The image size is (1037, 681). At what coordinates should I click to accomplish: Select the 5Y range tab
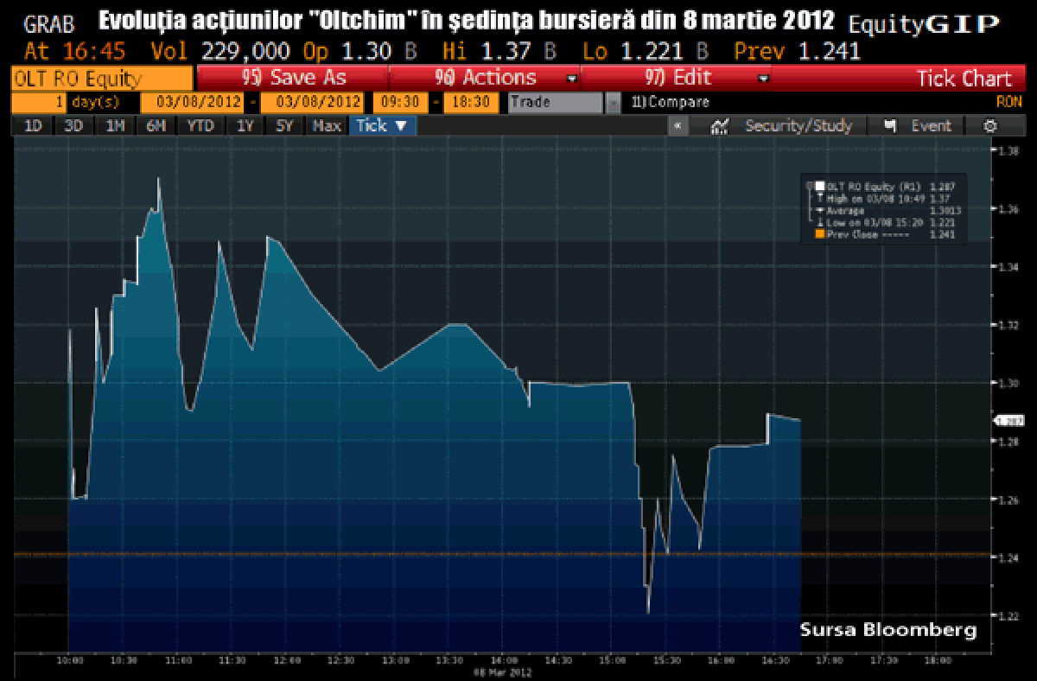click(285, 126)
